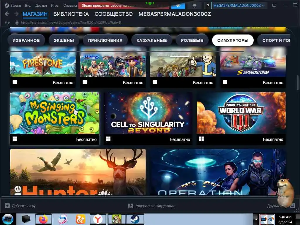Open the black folder taskbar icon

pyautogui.click(x=26, y=219)
